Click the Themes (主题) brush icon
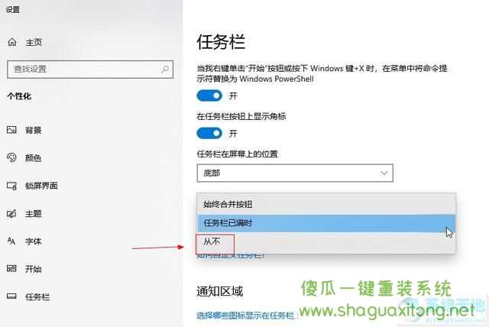 (11, 213)
